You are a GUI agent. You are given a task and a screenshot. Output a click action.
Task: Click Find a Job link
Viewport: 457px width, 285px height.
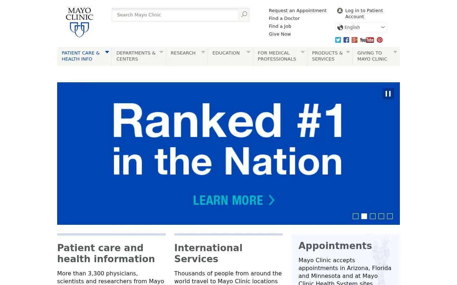[280, 26]
